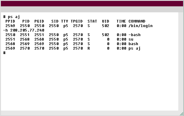Click the R status in the ps aj row
Image resolution: width=184 pixels, height=116 pixels.
[89, 48]
